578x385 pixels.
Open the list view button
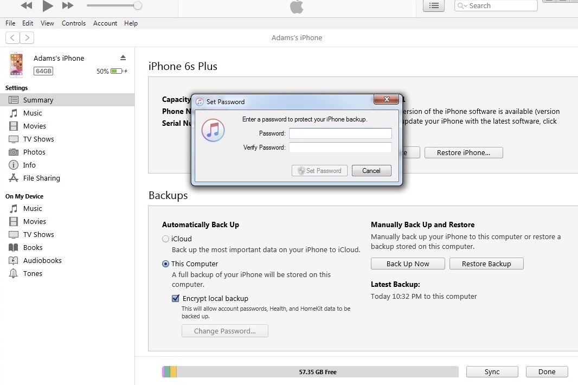coord(434,5)
